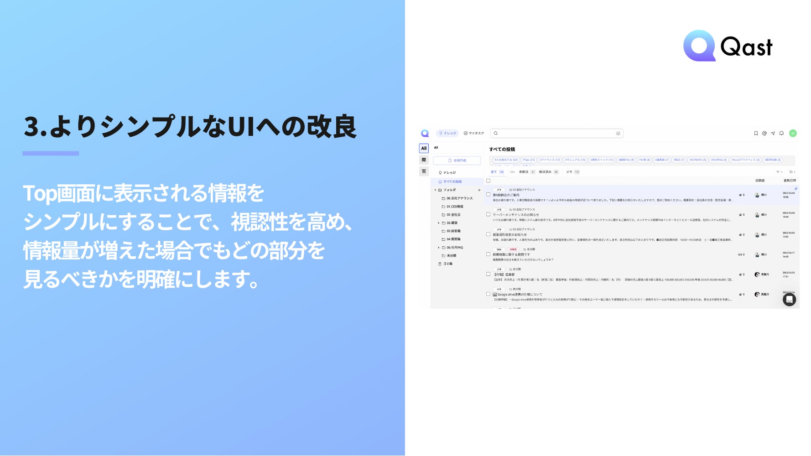811x456 pixels.
Task: Click the 新規作成 button
Action: click(x=457, y=161)
